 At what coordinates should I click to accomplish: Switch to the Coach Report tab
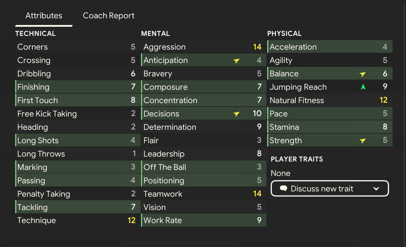(109, 16)
